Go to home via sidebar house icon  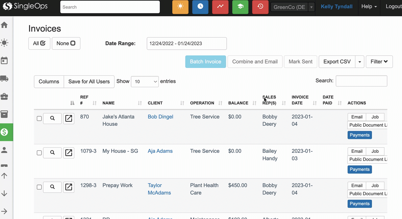coord(4,25)
